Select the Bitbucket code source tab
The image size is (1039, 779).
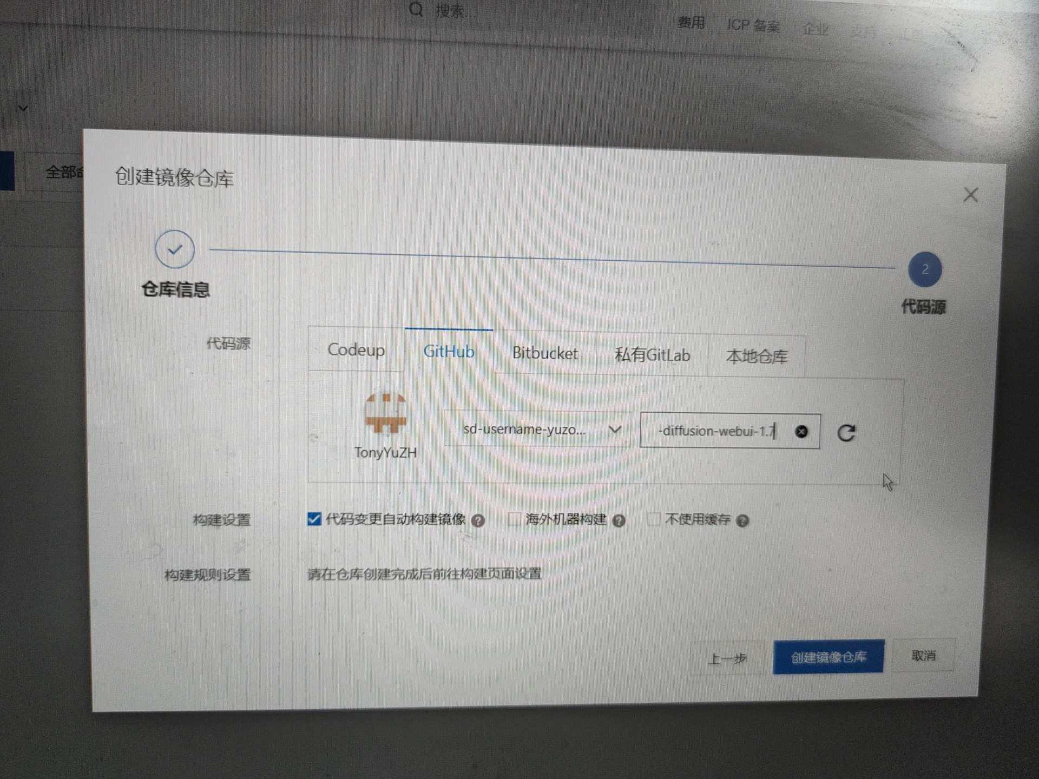point(545,353)
